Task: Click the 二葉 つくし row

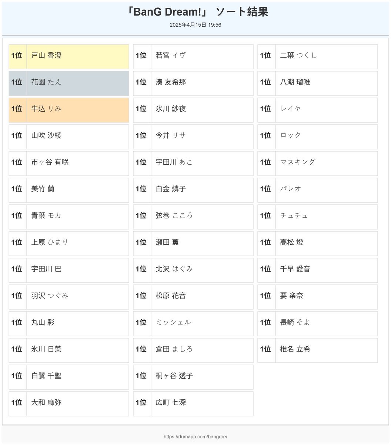Action: pyautogui.click(x=318, y=57)
